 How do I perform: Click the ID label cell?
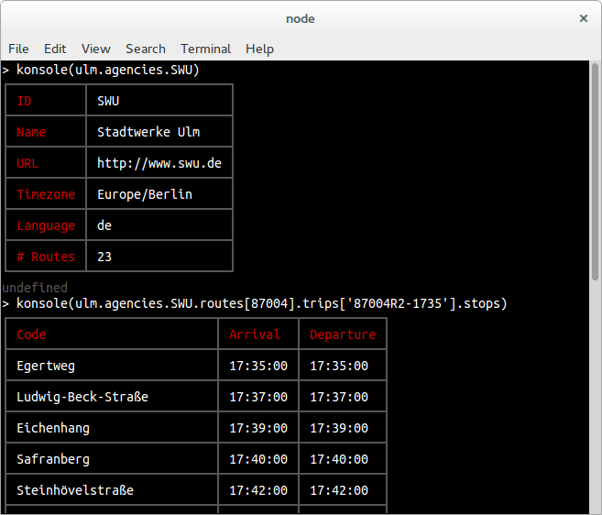click(46, 101)
